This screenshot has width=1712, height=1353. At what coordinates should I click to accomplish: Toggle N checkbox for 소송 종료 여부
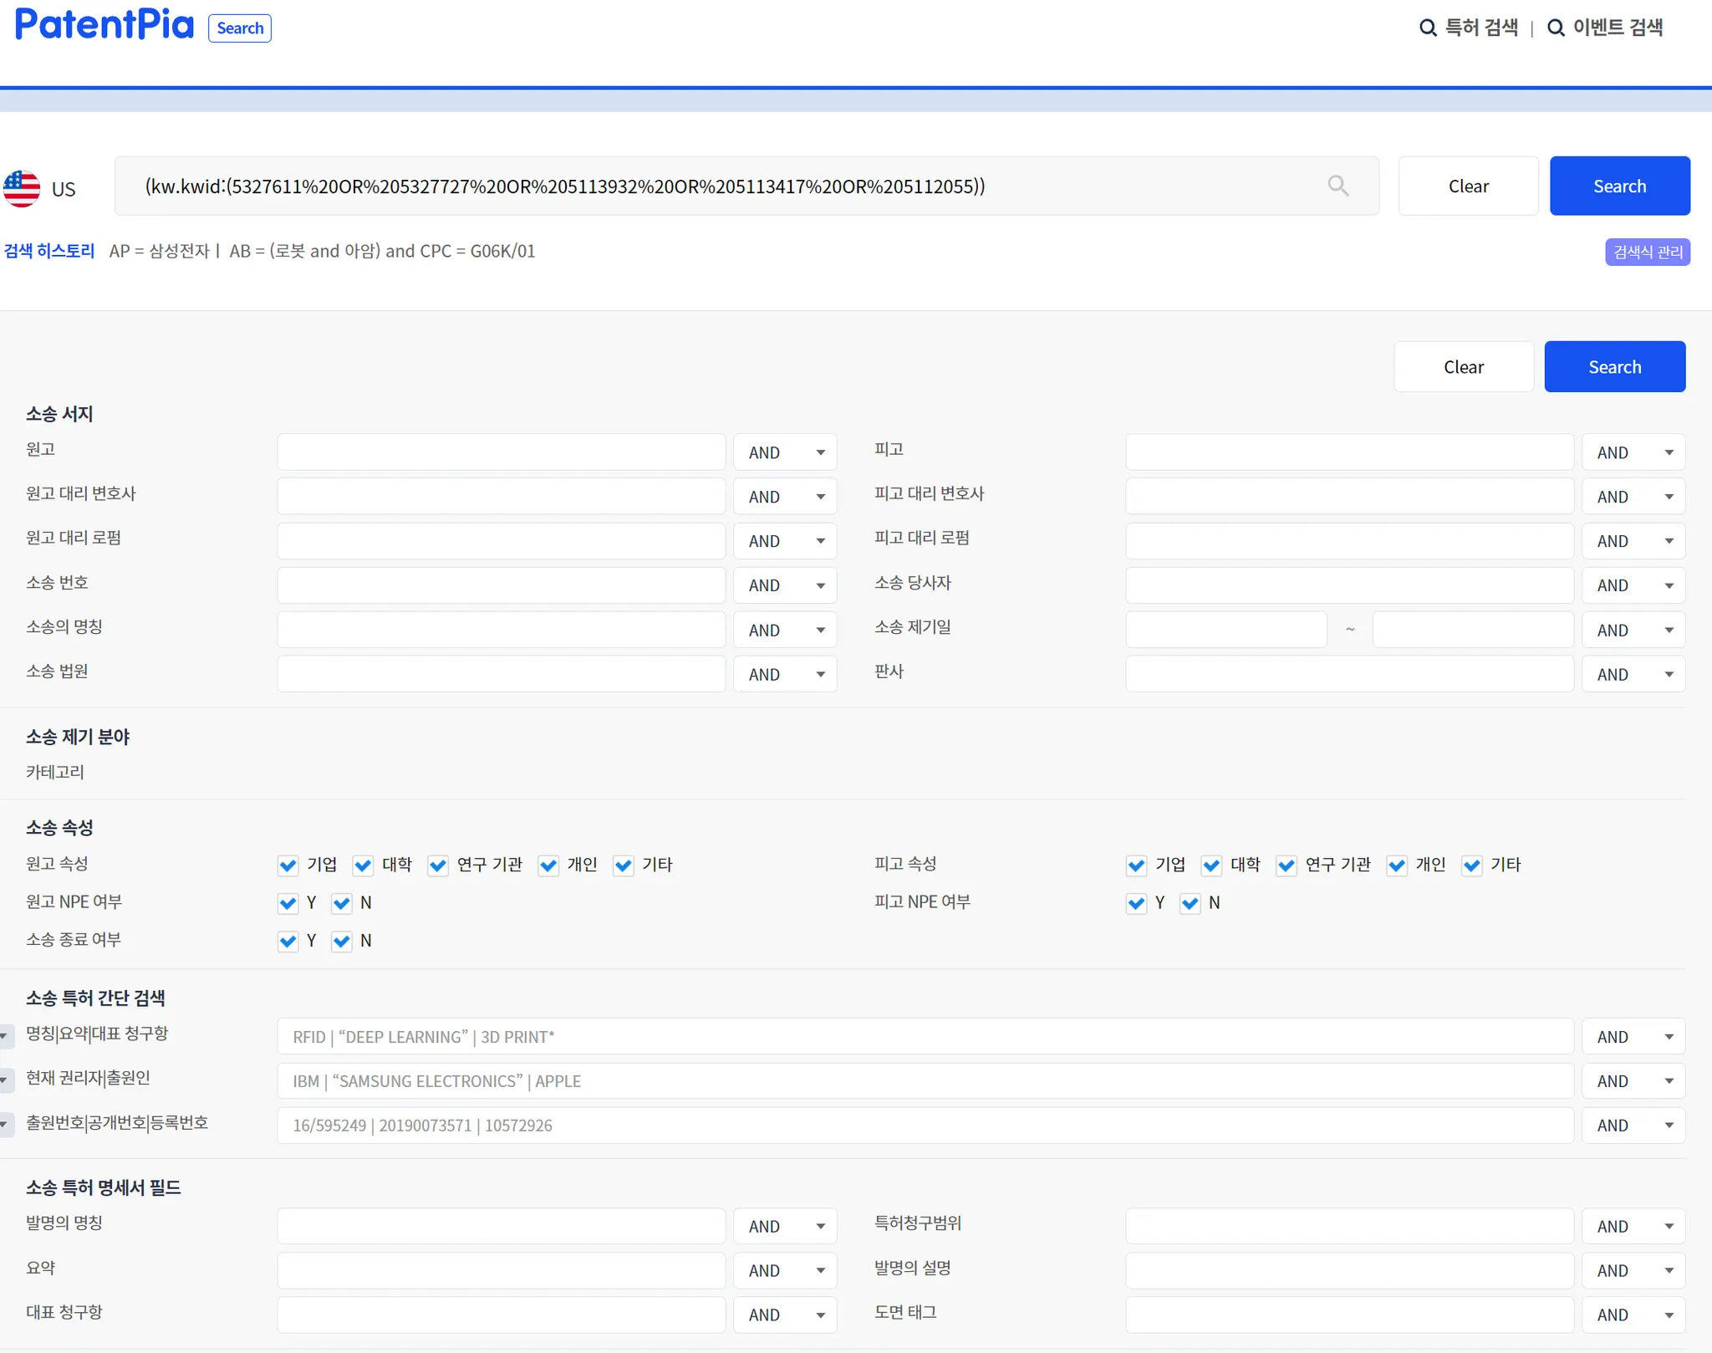tap(342, 942)
